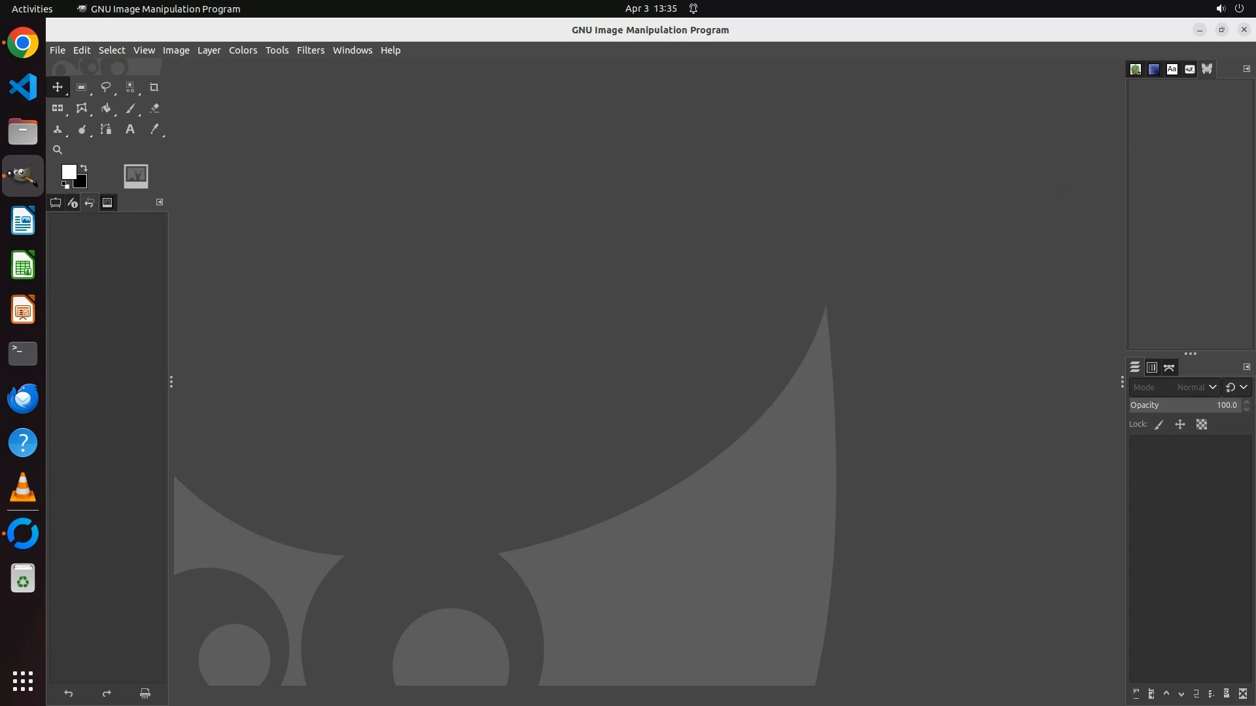Viewport: 1256px width, 706px height.
Task: Select the Crop tool
Action: click(154, 87)
